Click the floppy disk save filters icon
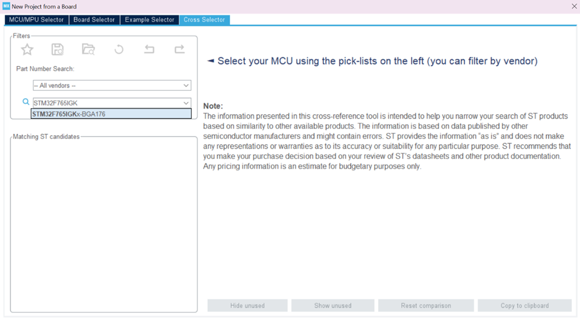The width and height of the screenshot is (580, 318). point(57,49)
